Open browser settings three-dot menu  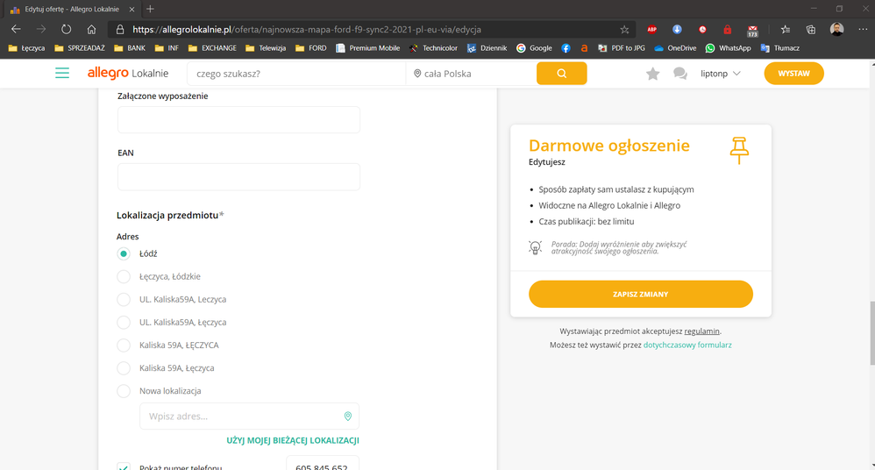(x=863, y=30)
